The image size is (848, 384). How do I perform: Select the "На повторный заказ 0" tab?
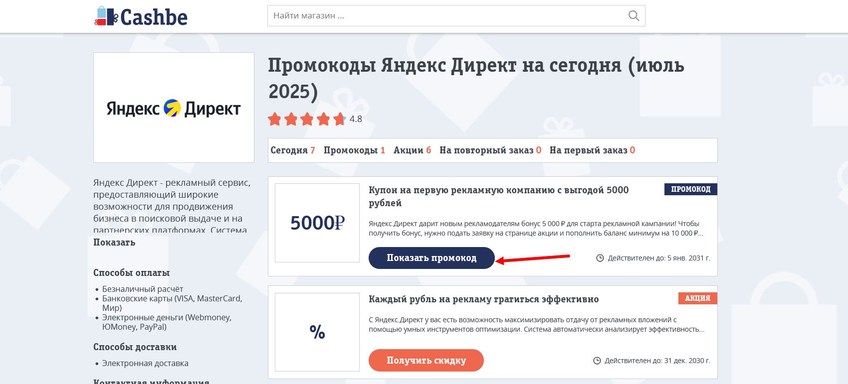(490, 150)
